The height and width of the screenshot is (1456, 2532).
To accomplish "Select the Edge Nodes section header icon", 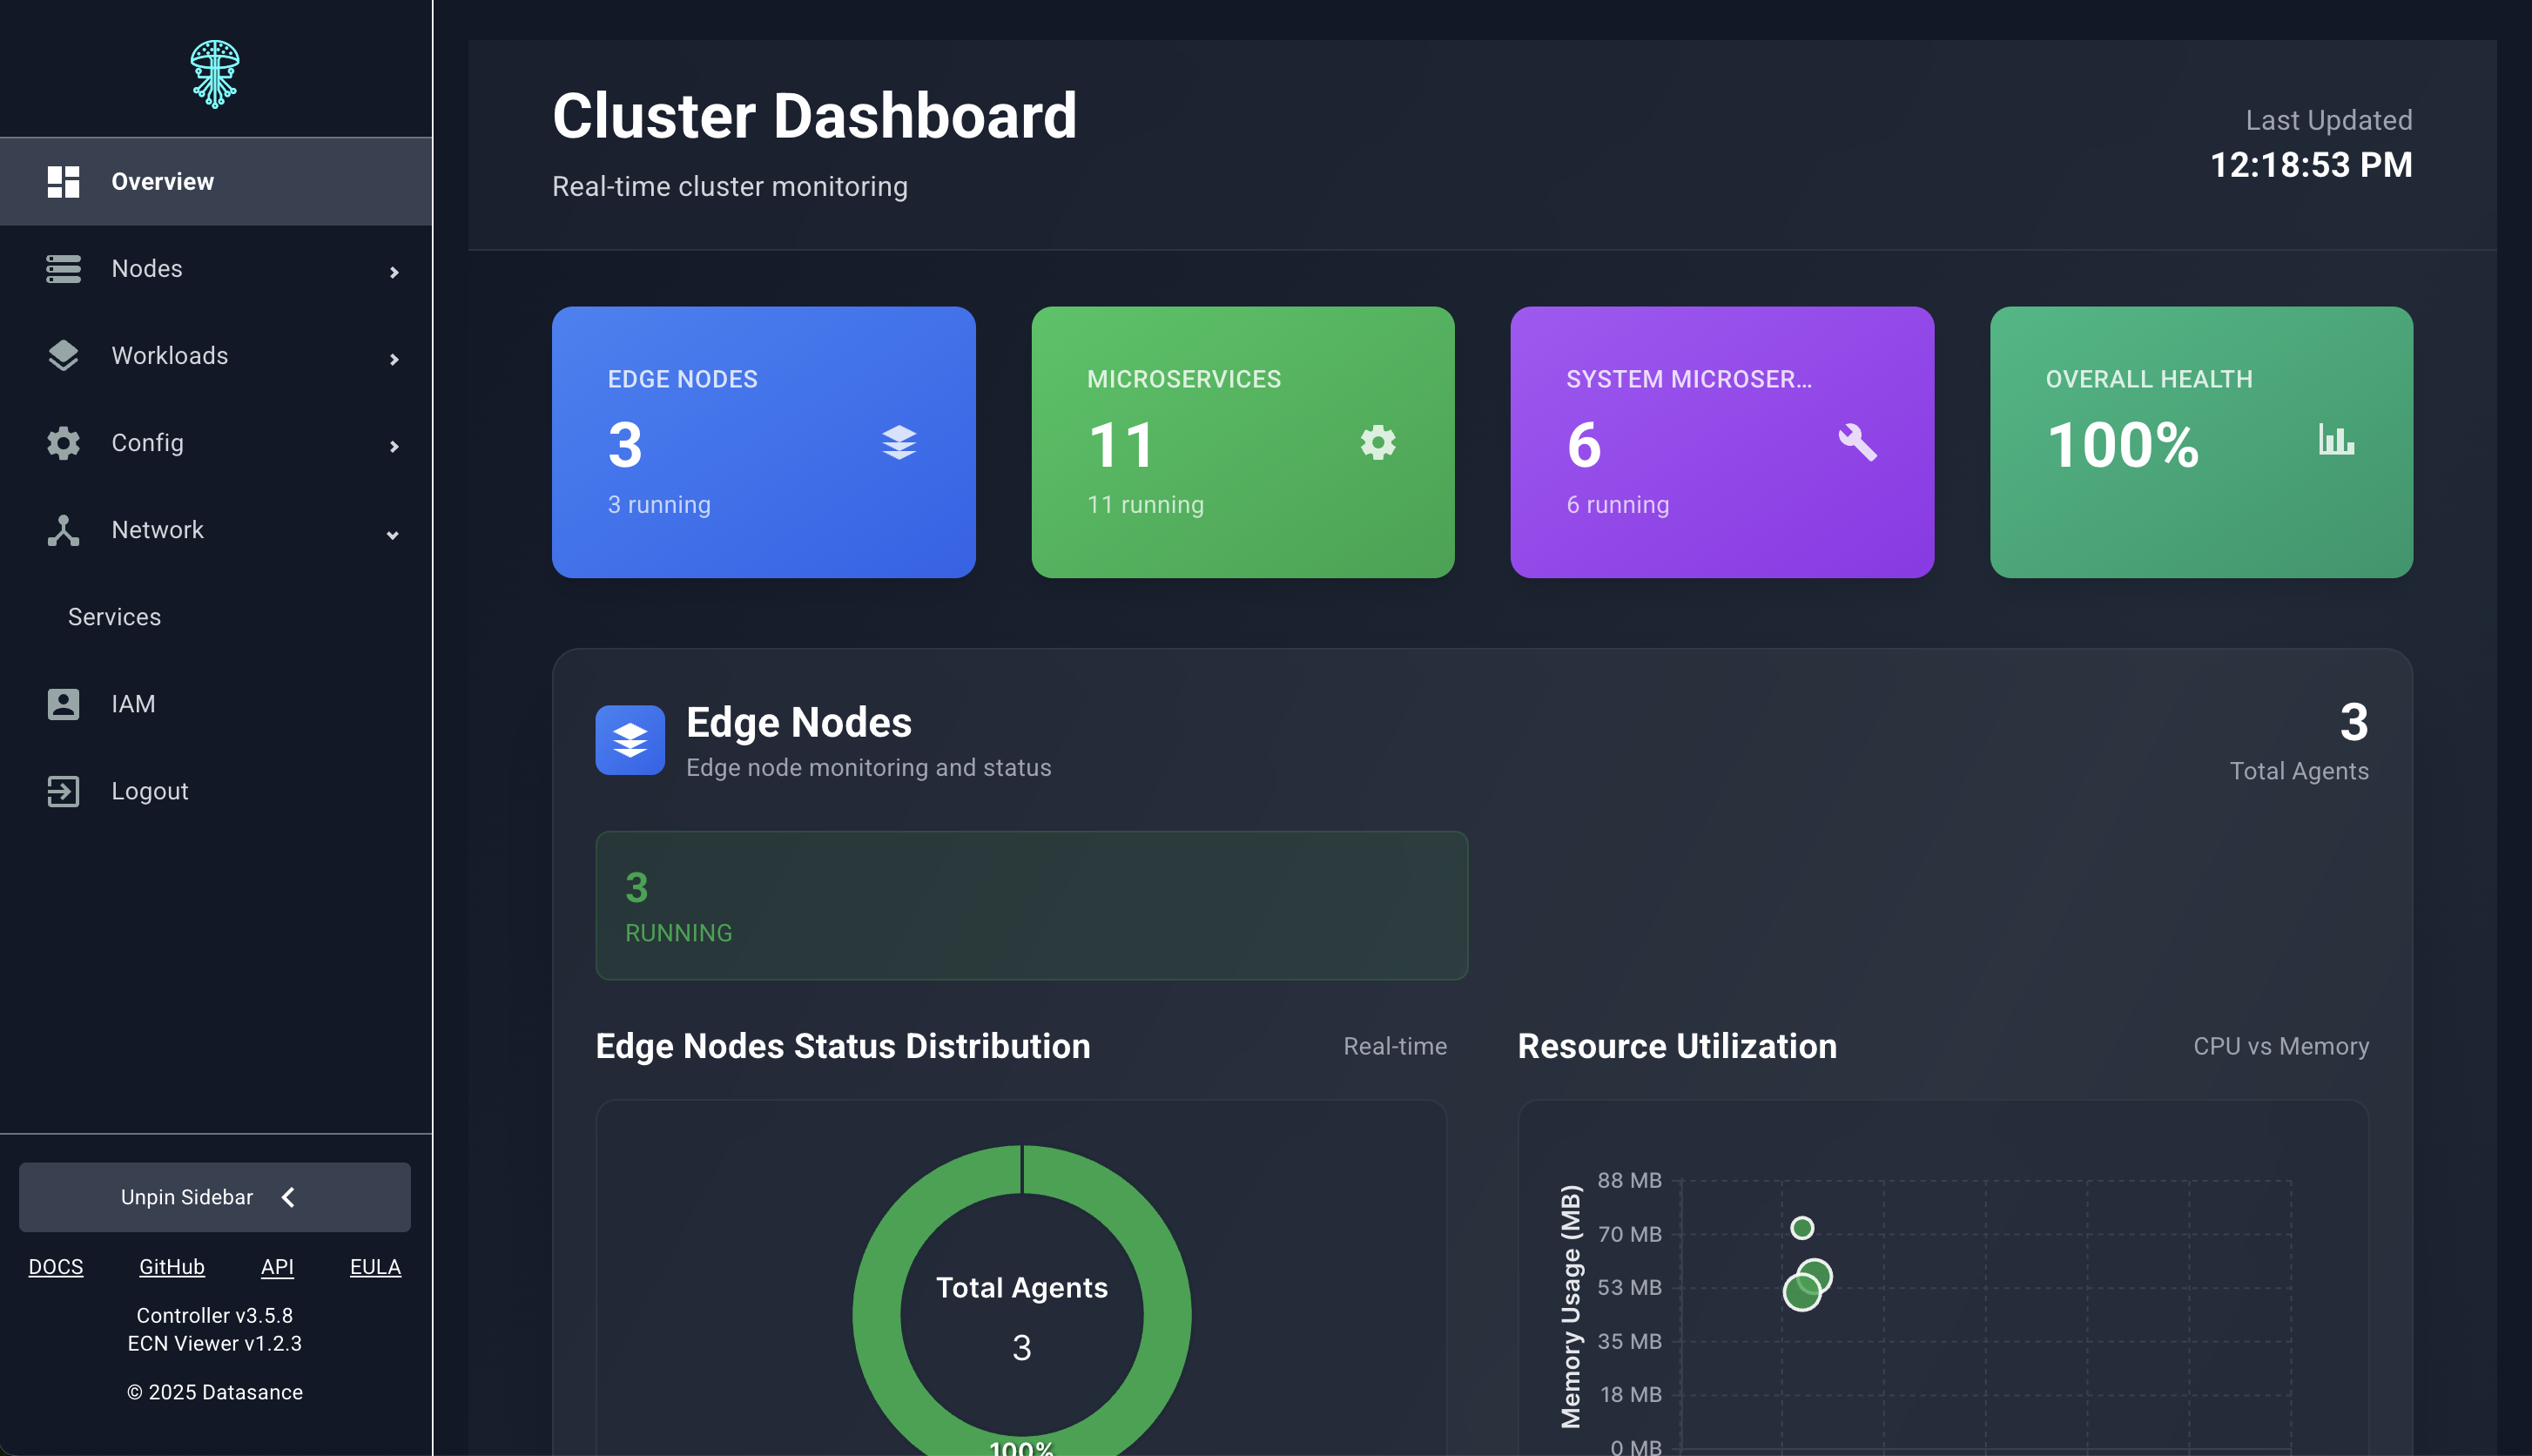I will [x=630, y=739].
